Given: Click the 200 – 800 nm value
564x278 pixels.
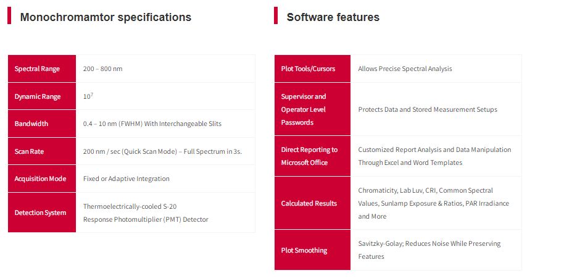Looking at the screenshot, I should click(x=102, y=69).
